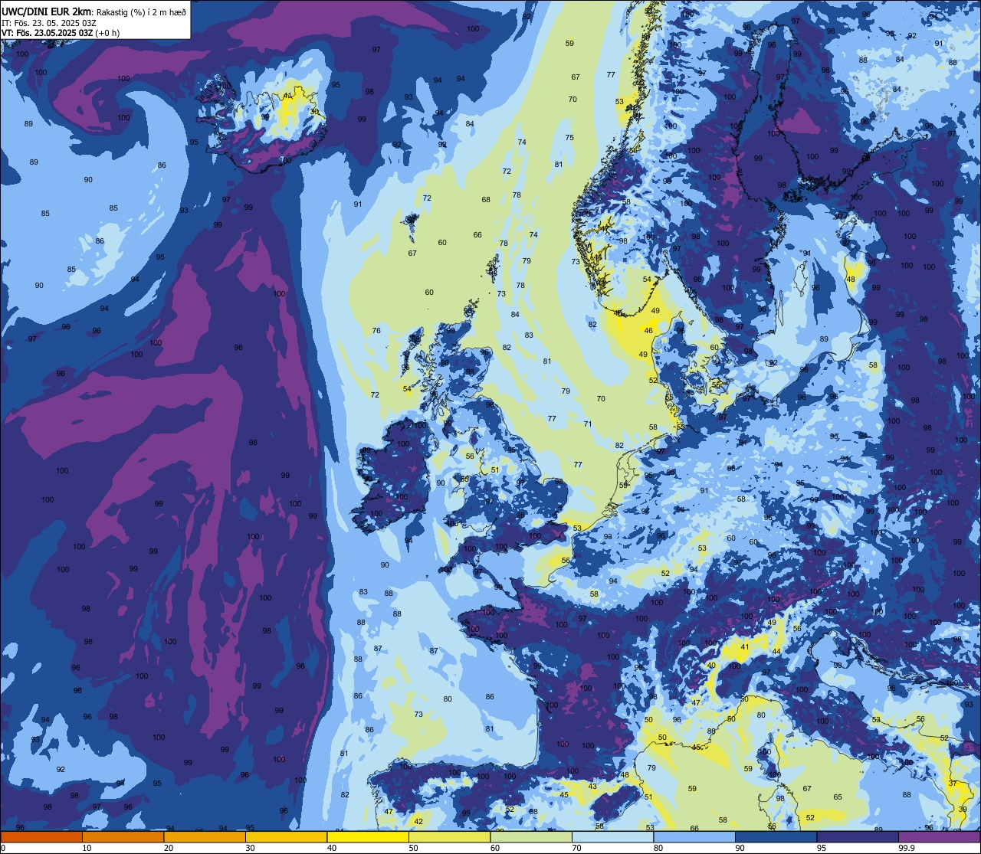
Task: Click the humidity value '71' over the North Sea
Action: tap(588, 424)
